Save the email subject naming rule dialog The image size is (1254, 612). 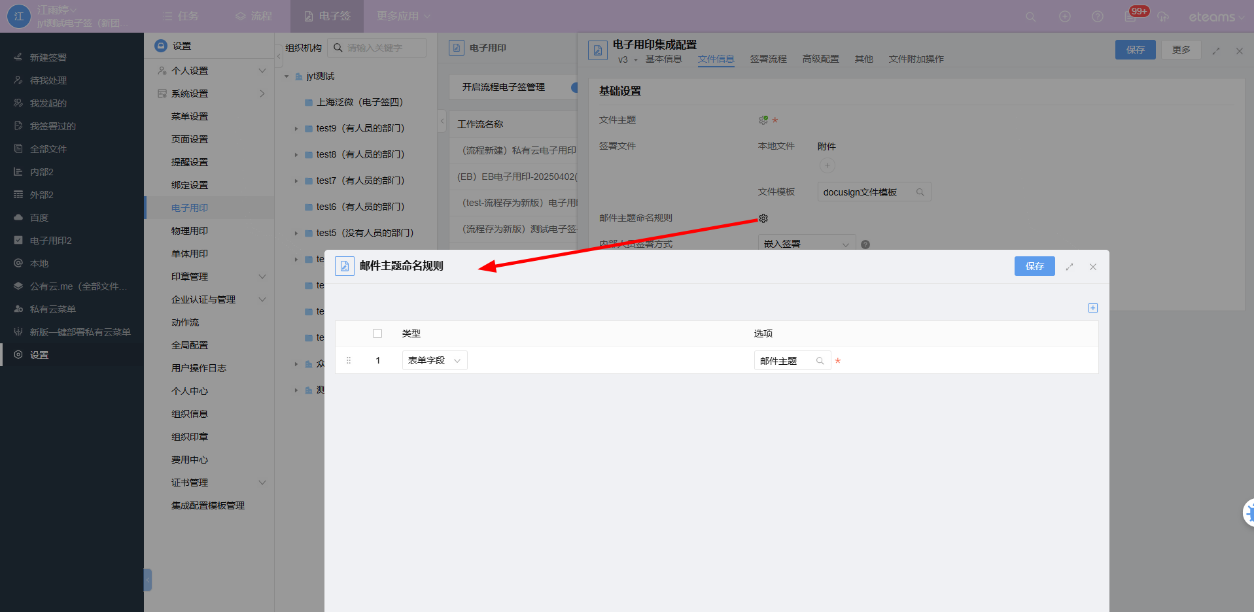[1034, 266]
